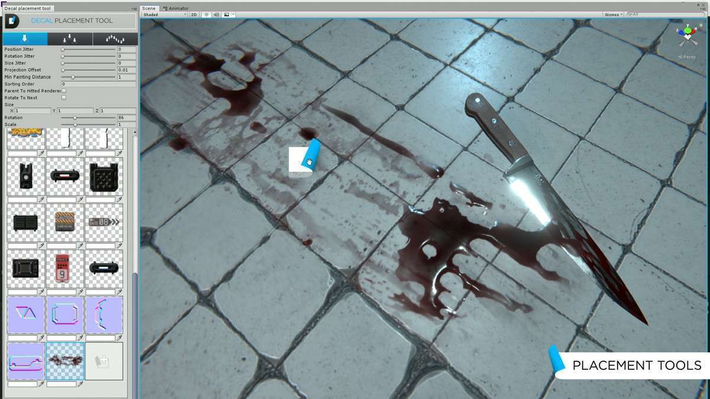Click the Decal Placement Tool logo icon

tap(12, 21)
